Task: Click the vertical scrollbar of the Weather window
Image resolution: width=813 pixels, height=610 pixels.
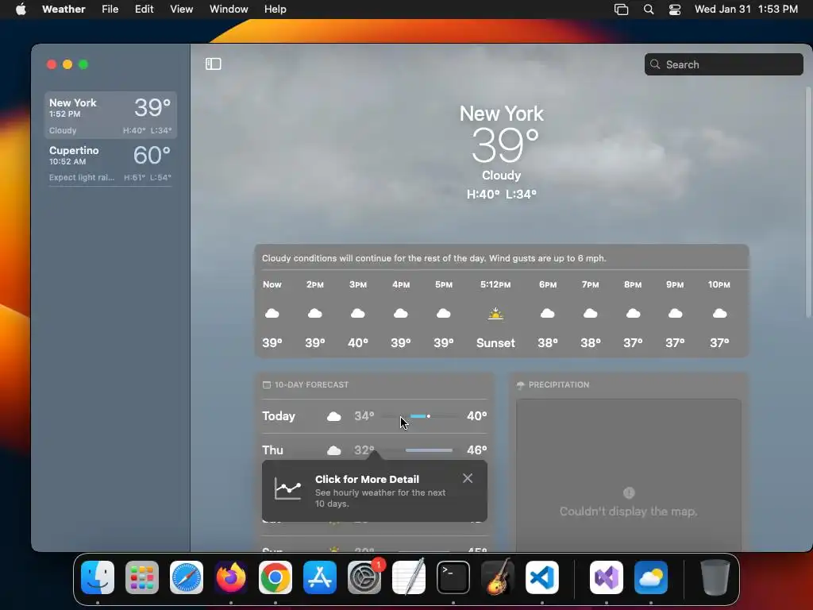Action: tap(808, 203)
